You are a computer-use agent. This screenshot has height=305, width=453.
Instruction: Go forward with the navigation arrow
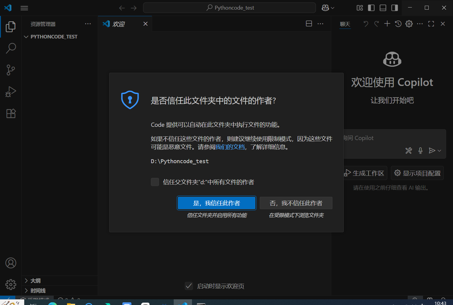(134, 8)
